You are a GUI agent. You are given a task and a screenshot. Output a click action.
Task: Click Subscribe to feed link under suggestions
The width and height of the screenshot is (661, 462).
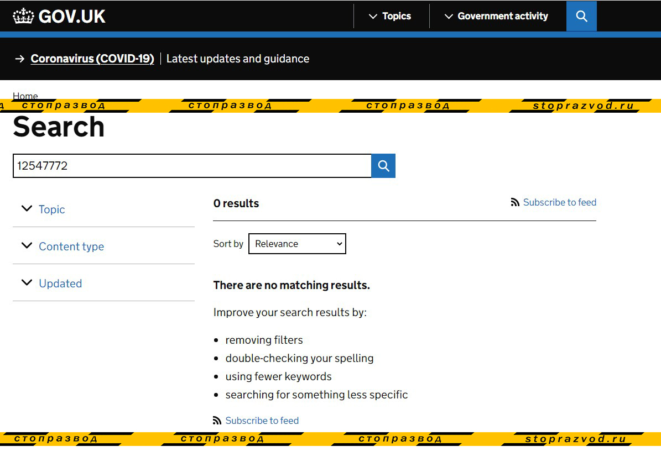262,421
